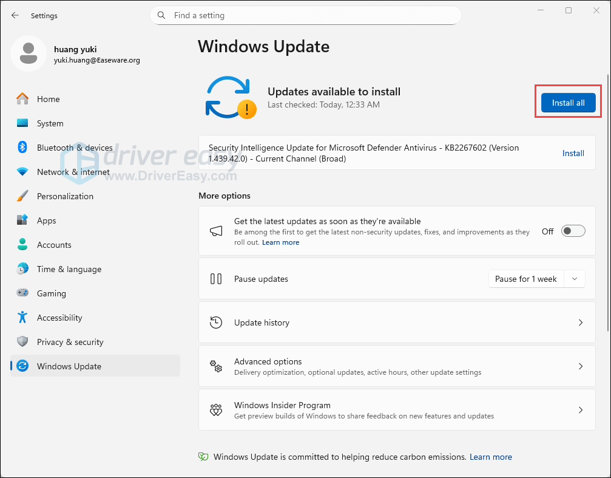Click the Find a setting search box

pos(305,15)
